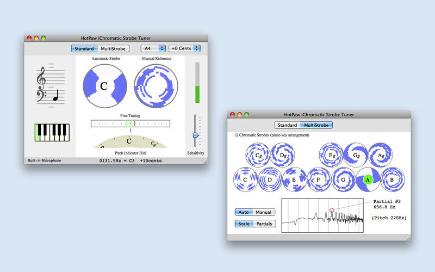Select the F natural strobe disc
435x272 pixels.
[319, 180]
